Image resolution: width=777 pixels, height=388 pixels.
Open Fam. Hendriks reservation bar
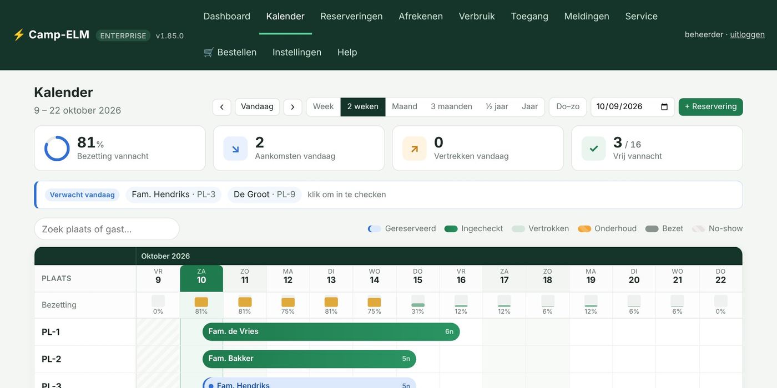coord(309,383)
